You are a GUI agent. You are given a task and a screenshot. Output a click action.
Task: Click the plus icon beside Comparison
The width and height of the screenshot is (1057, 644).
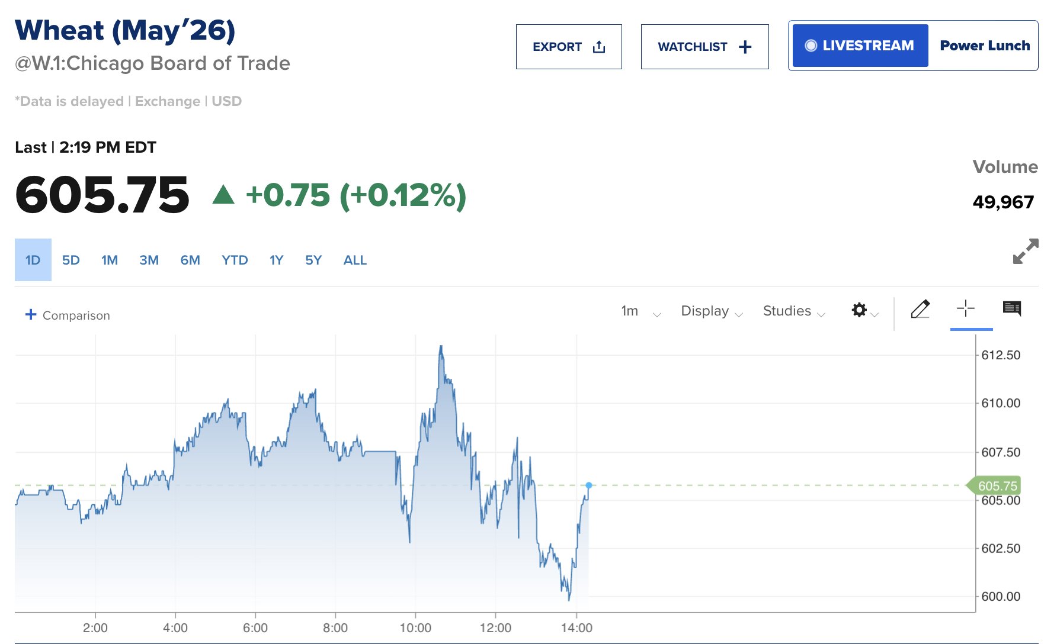(31, 314)
